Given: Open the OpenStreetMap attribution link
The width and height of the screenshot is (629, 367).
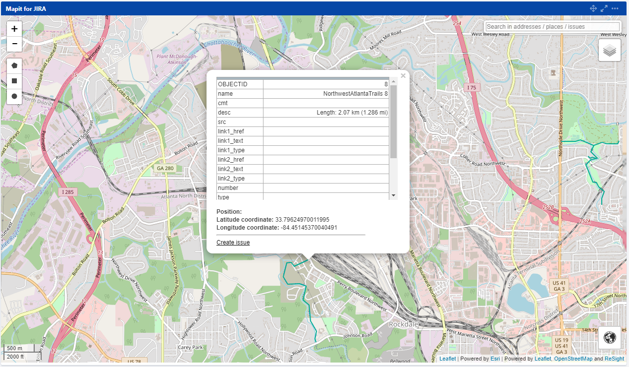Looking at the screenshot, I should click(x=574, y=359).
